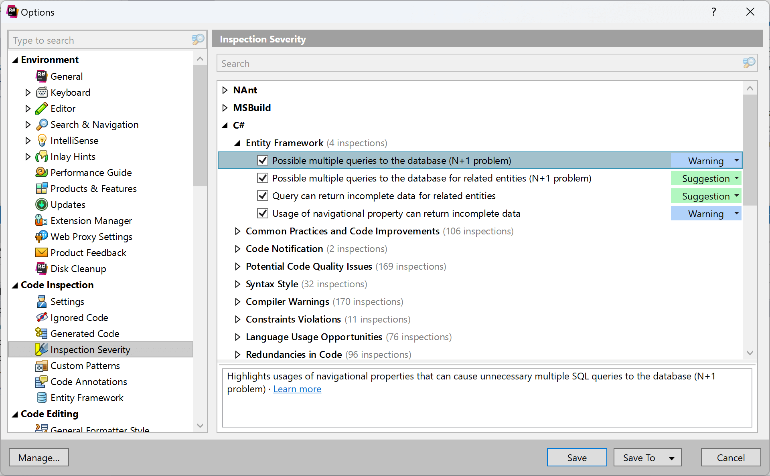Open Editor settings via the pencil icon

[42, 108]
